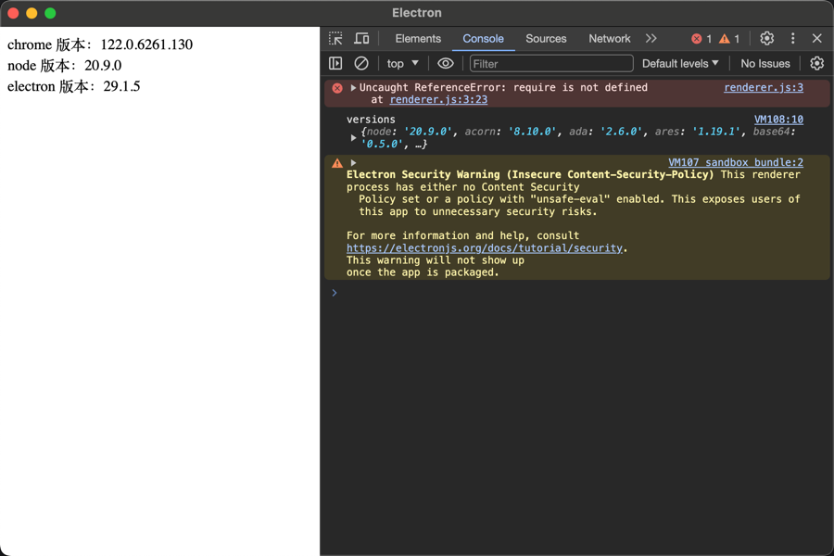The height and width of the screenshot is (556, 834).
Task: Toggle the device toolbar icon
Action: click(361, 38)
